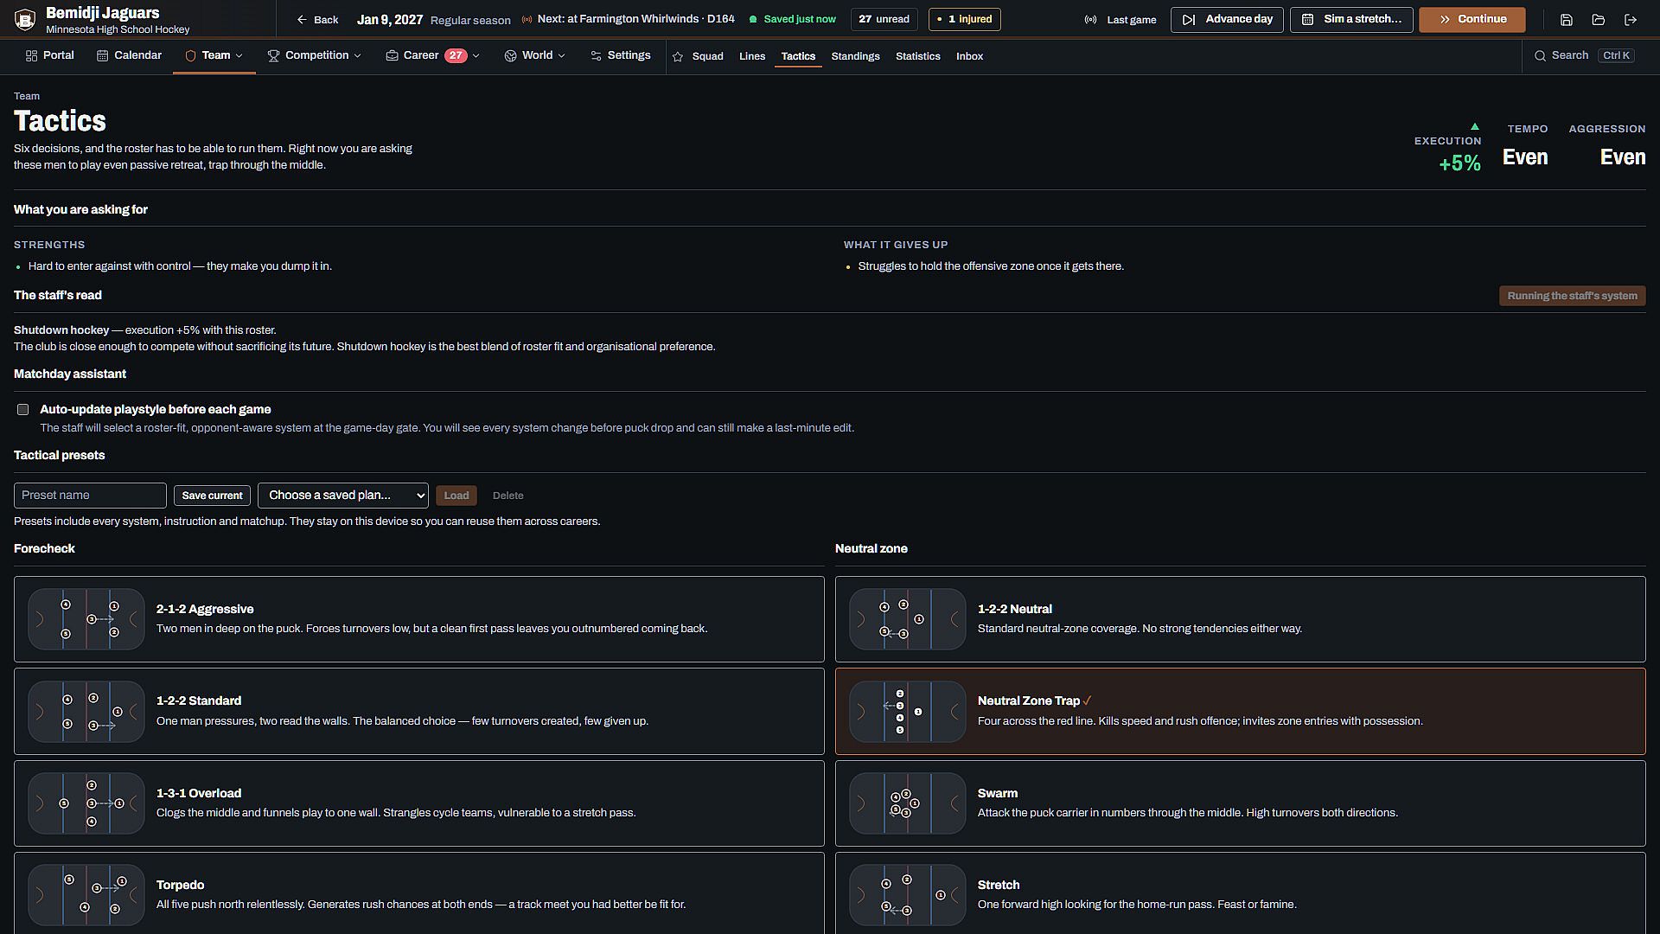
Task: Click the star favorite icon beside Squad
Action: pyautogui.click(x=678, y=56)
